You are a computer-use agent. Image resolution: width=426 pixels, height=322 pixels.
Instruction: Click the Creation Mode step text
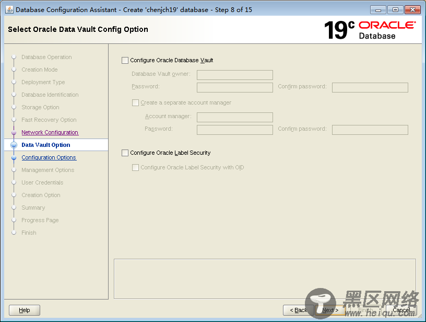tap(40, 70)
